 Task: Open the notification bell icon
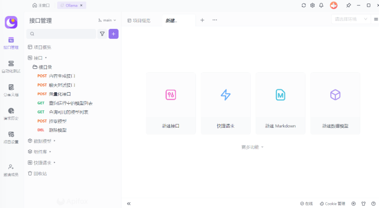pos(321,5)
